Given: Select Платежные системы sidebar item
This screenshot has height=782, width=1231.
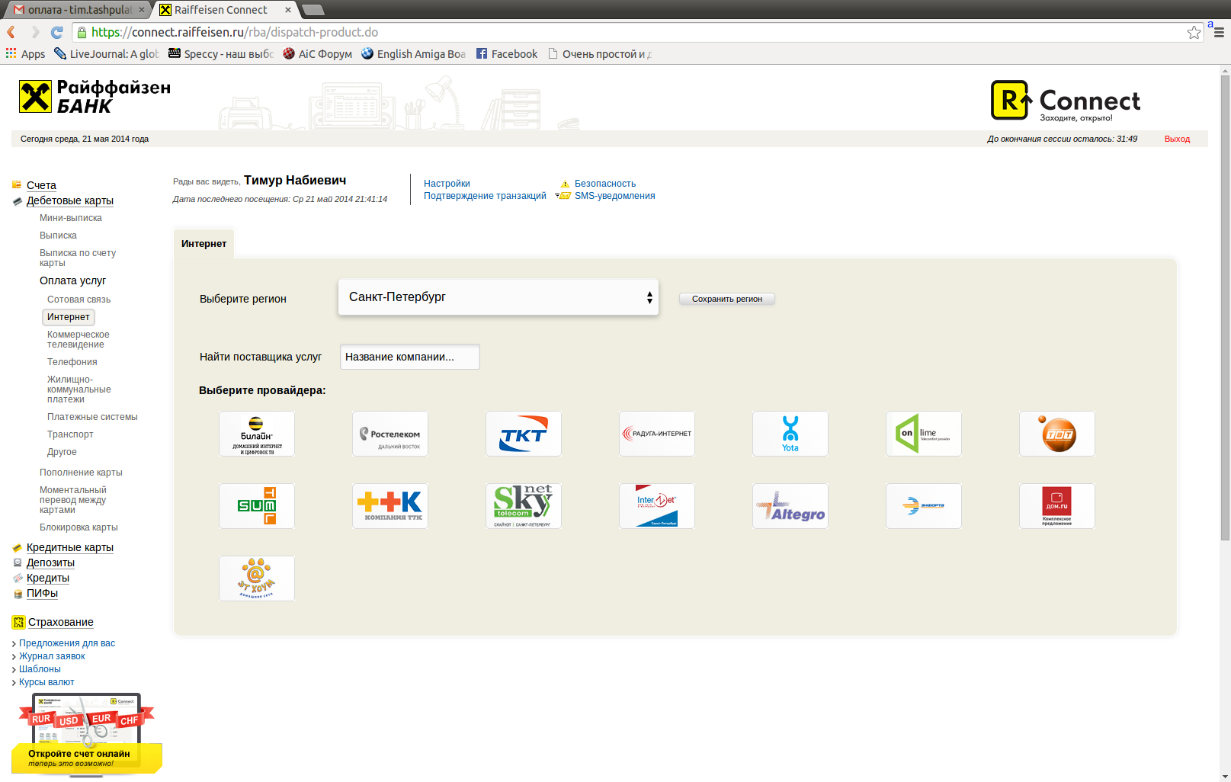Looking at the screenshot, I should [92, 417].
